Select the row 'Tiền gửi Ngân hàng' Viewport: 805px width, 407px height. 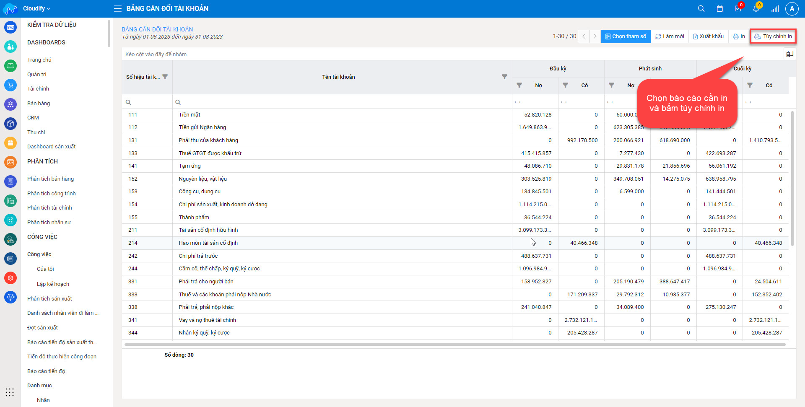pos(455,127)
